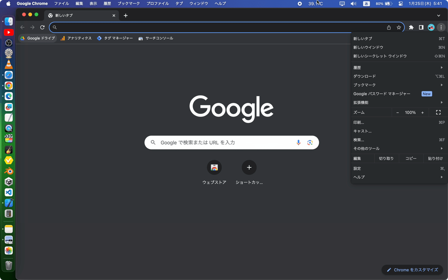
Task: Open the 編集 menu in menu bar
Action: [x=79, y=3]
